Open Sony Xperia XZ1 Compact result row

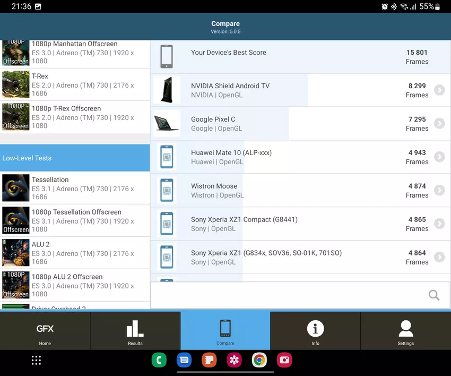pos(297,224)
